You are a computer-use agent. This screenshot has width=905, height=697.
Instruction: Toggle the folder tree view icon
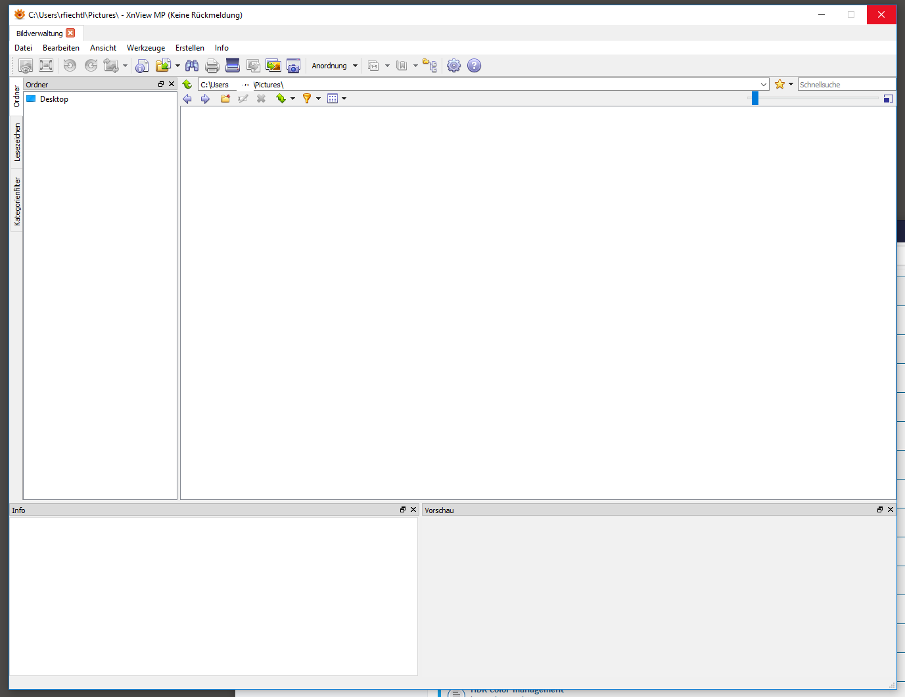pos(430,66)
